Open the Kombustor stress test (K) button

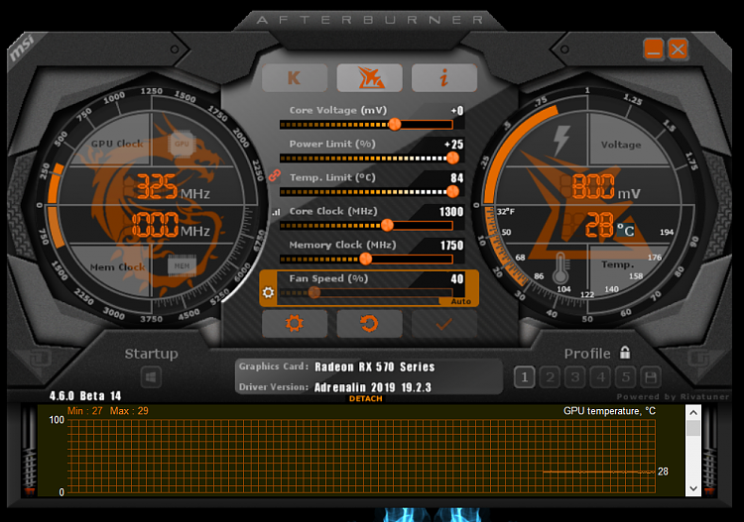click(x=295, y=78)
